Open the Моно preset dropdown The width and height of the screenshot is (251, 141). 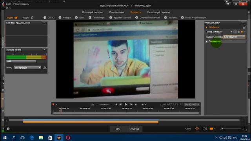click(x=27, y=68)
